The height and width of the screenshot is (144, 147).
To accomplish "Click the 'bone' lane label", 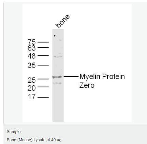I will tap(62, 21).
